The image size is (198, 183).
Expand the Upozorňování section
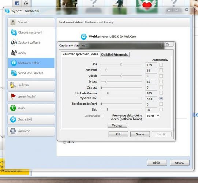point(31,97)
